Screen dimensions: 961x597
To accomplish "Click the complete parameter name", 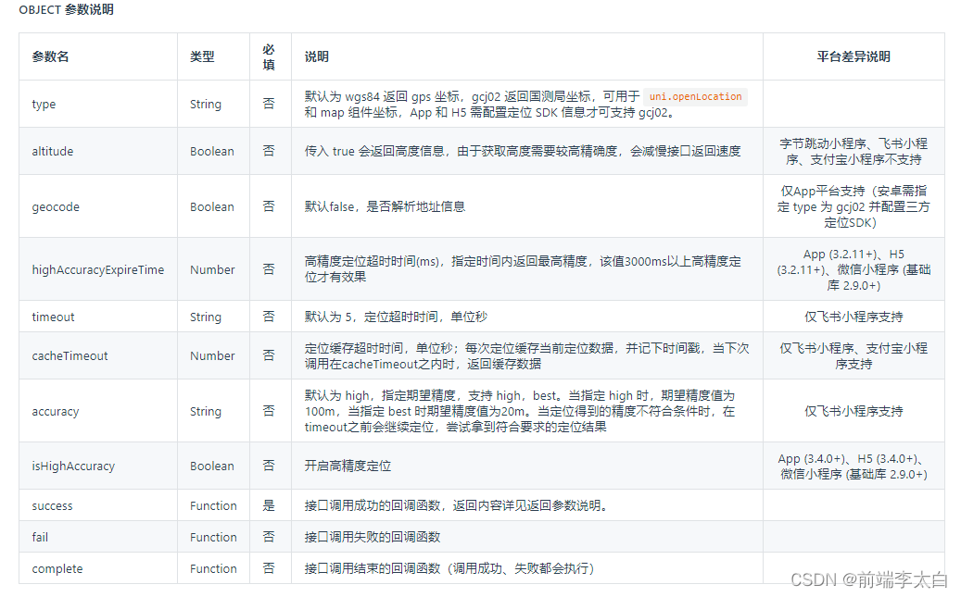I will [57, 568].
